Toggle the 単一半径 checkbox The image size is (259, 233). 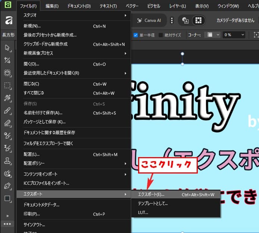[136, 35]
